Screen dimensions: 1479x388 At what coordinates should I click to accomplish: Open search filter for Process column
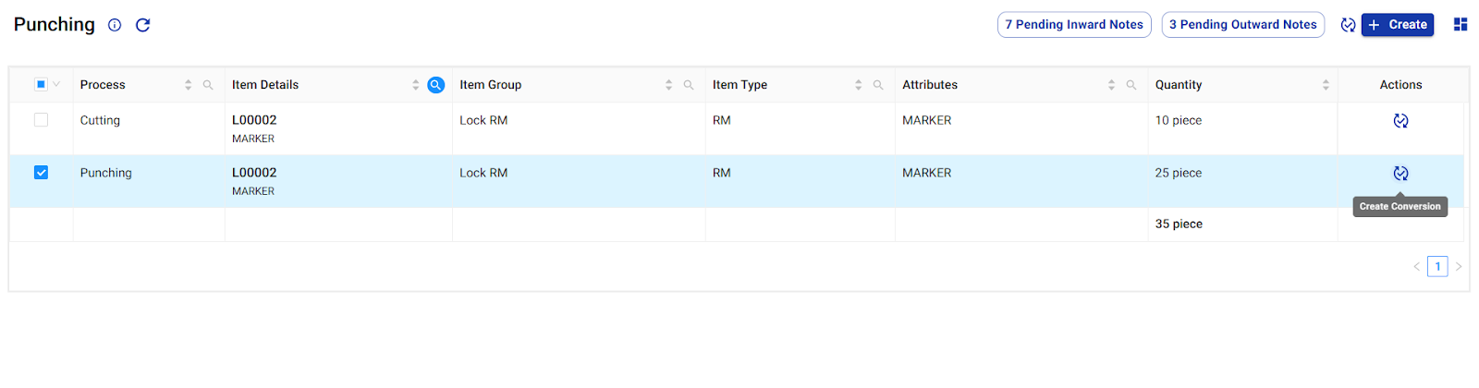point(208,85)
